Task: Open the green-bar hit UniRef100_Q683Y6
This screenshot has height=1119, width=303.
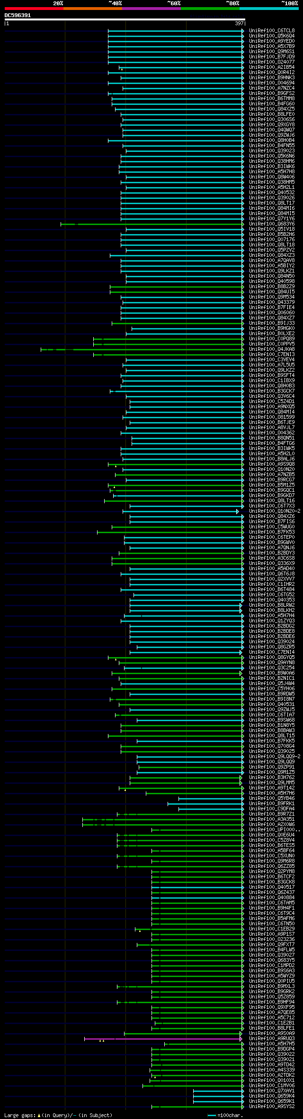Action: [x=272, y=224]
